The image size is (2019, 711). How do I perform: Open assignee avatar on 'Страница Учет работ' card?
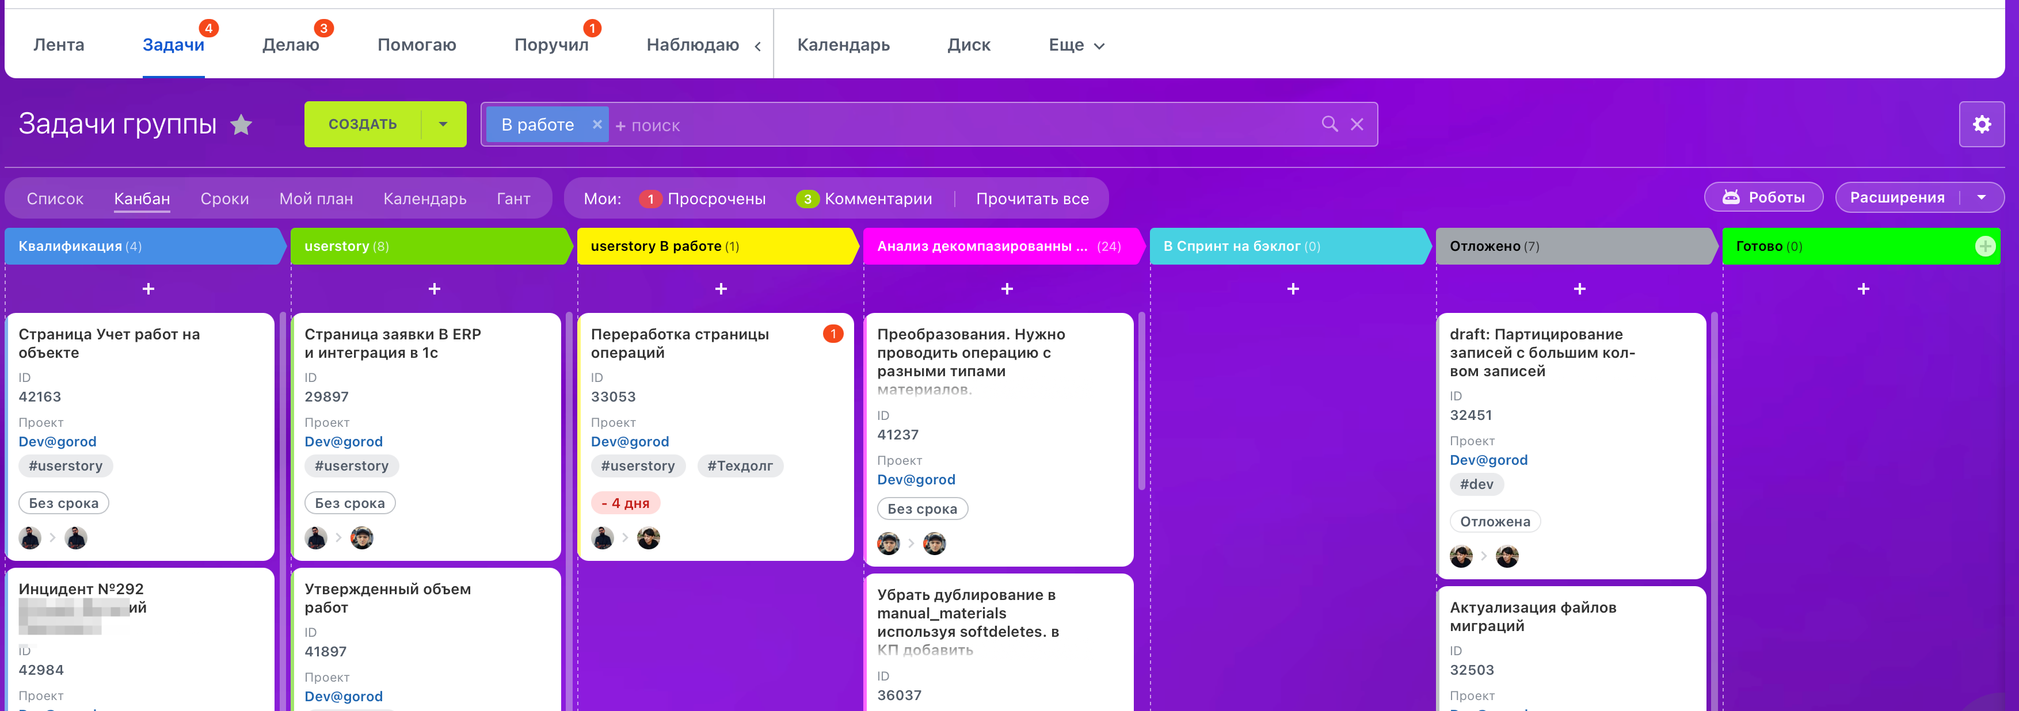[76, 538]
